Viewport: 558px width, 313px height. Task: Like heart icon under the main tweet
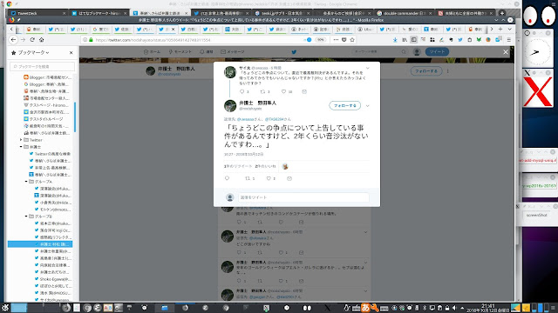[269, 178]
